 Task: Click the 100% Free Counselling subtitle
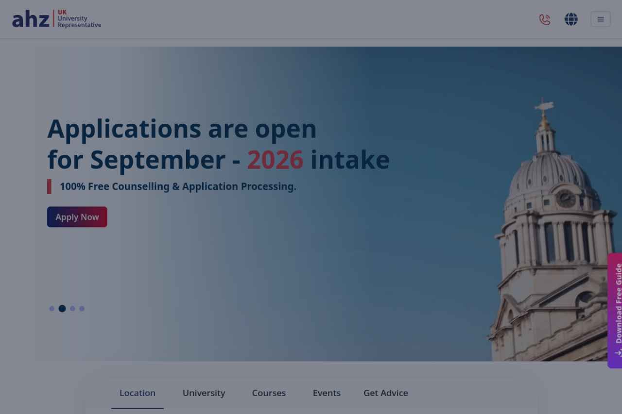pyautogui.click(x=178, y=187)
